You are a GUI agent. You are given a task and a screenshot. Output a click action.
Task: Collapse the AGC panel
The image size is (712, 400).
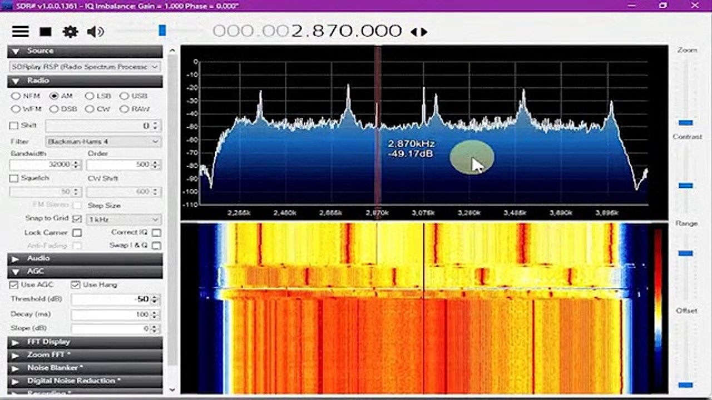pyautogui.click(x=85, y=271)
